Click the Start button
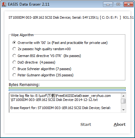 click(x=86, y=124)
